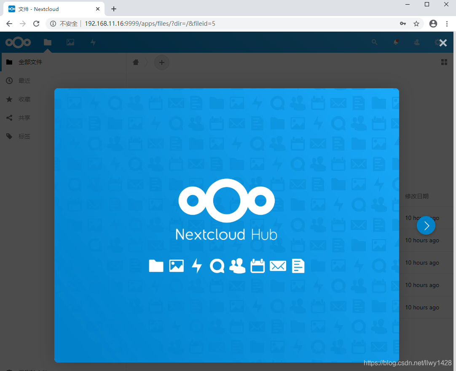Toggle the bookmark star in the address bar

pyautogui.click(x=416, y=24)
